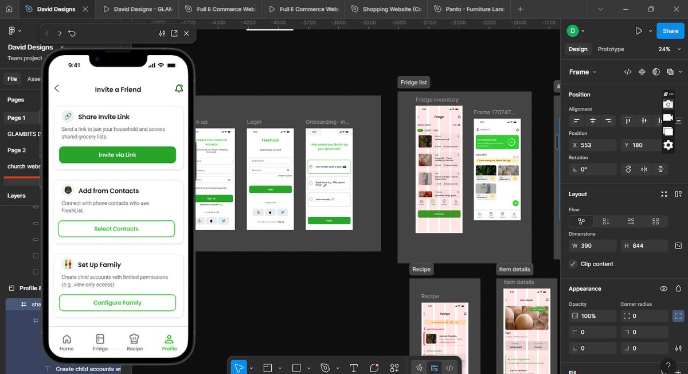Viewport: 688px width, 374px height.
Task: Select the Pen tool
Action: pyautogui.click(x=325, y=368)
